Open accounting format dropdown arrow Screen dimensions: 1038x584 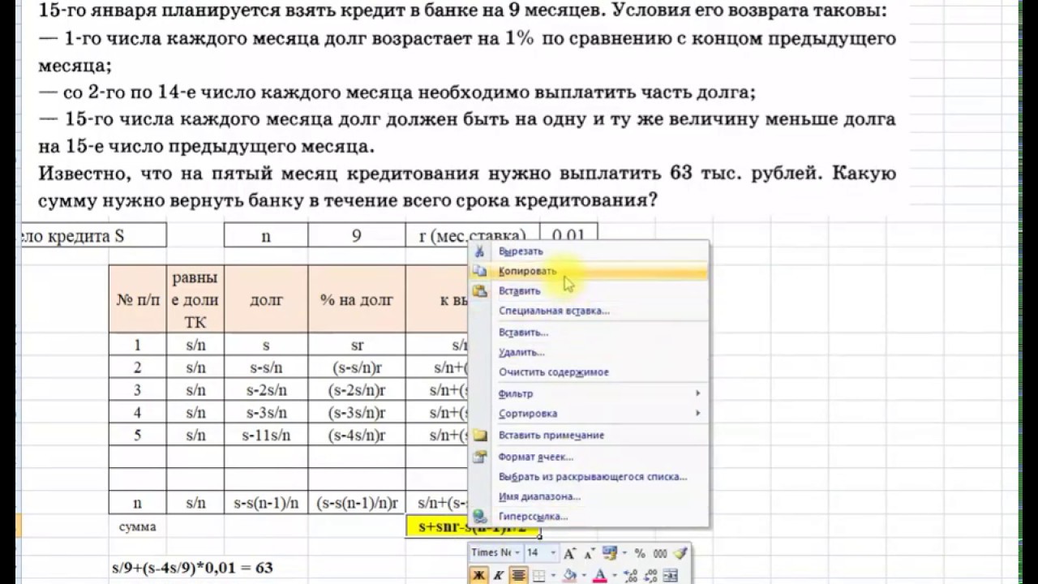624,553
